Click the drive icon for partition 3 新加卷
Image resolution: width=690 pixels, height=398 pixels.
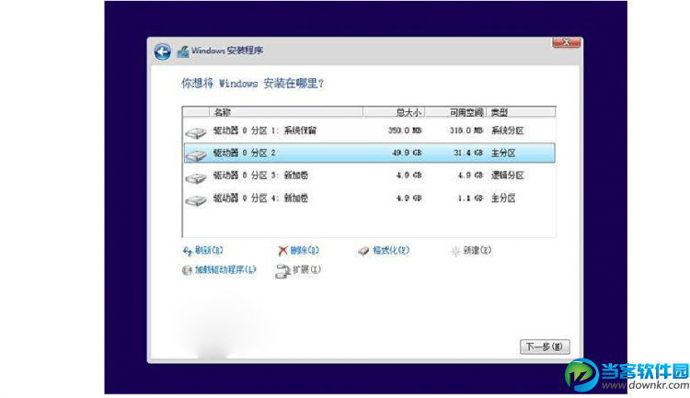tap(196, 177)
